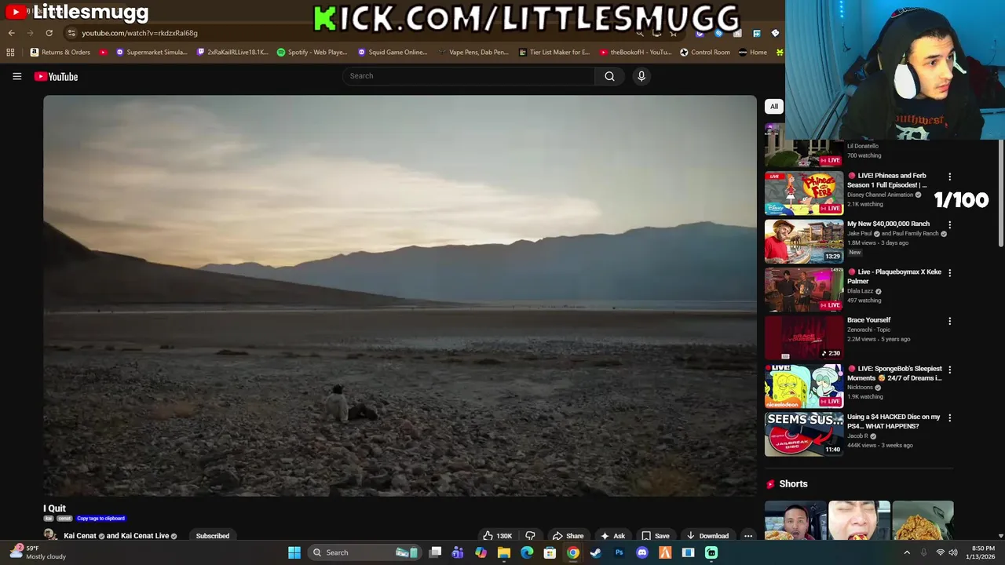Click the video player area
The width and height of the screenshot is (1005, 565).
[400, 296]
